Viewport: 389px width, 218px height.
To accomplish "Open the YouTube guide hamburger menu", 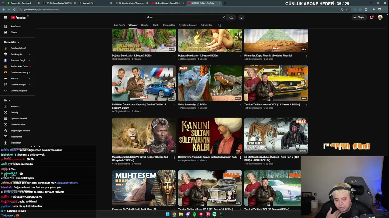I will click(5, 18).
